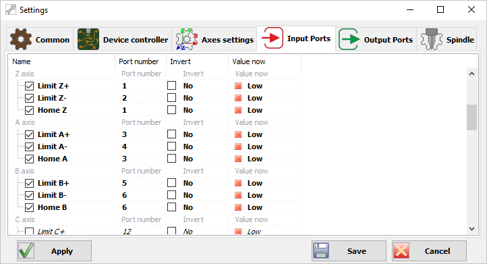
Task: Switch to the Spindle tab
Action: 447,39
